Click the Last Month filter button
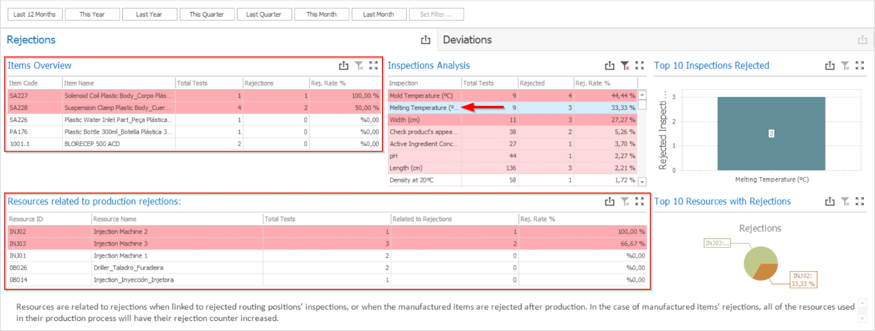This screenshot has height=331, width=875. [x=378, y=14]
